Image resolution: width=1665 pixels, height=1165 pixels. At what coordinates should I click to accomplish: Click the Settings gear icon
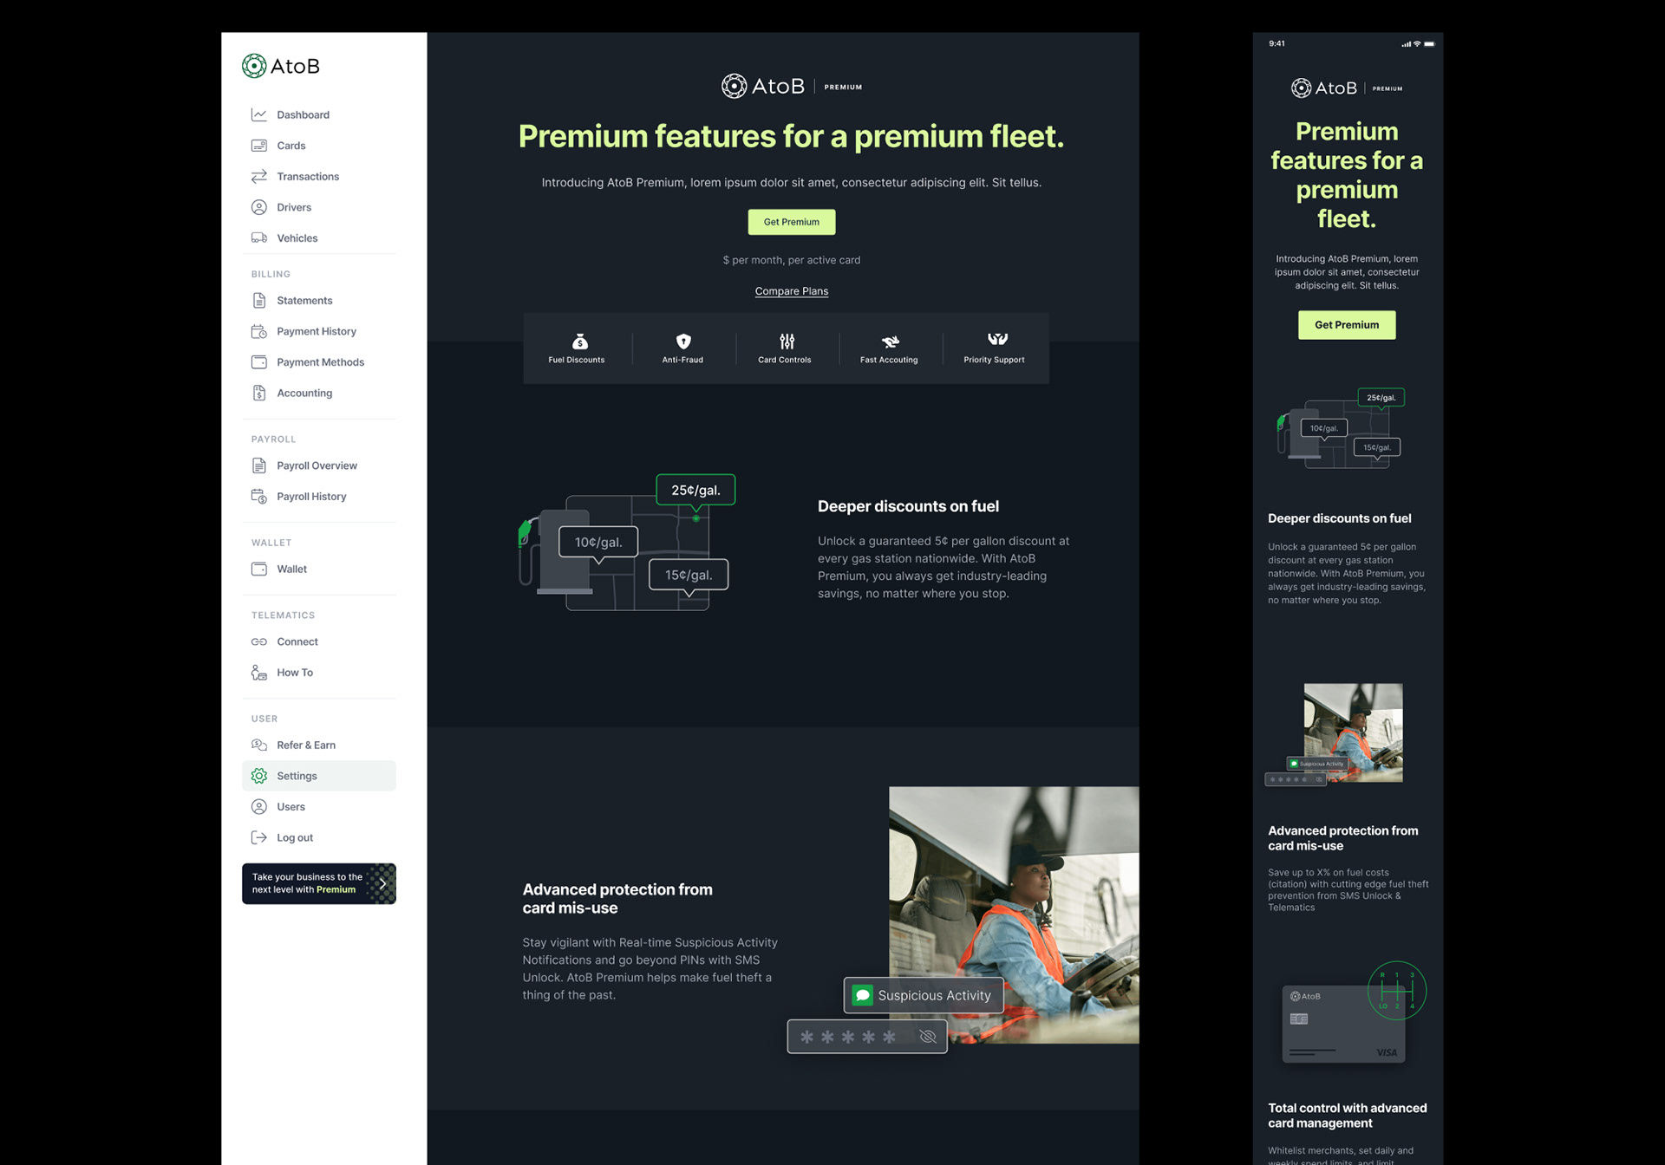258,776
